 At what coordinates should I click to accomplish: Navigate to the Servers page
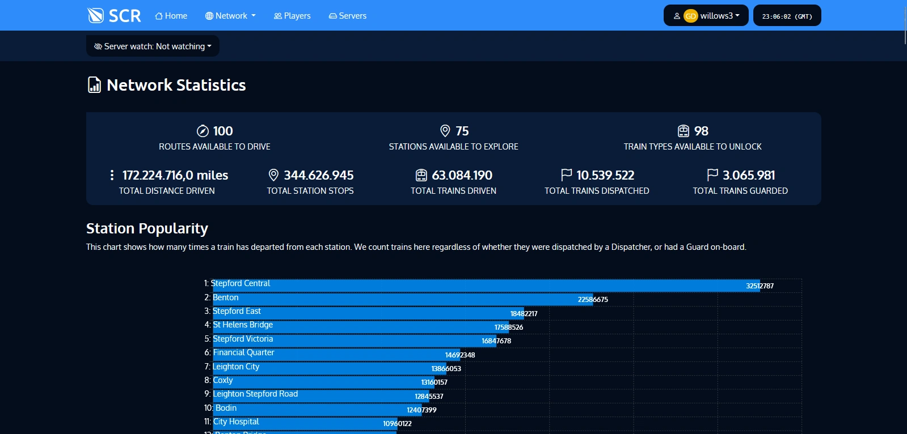click(x=347, y=16)
